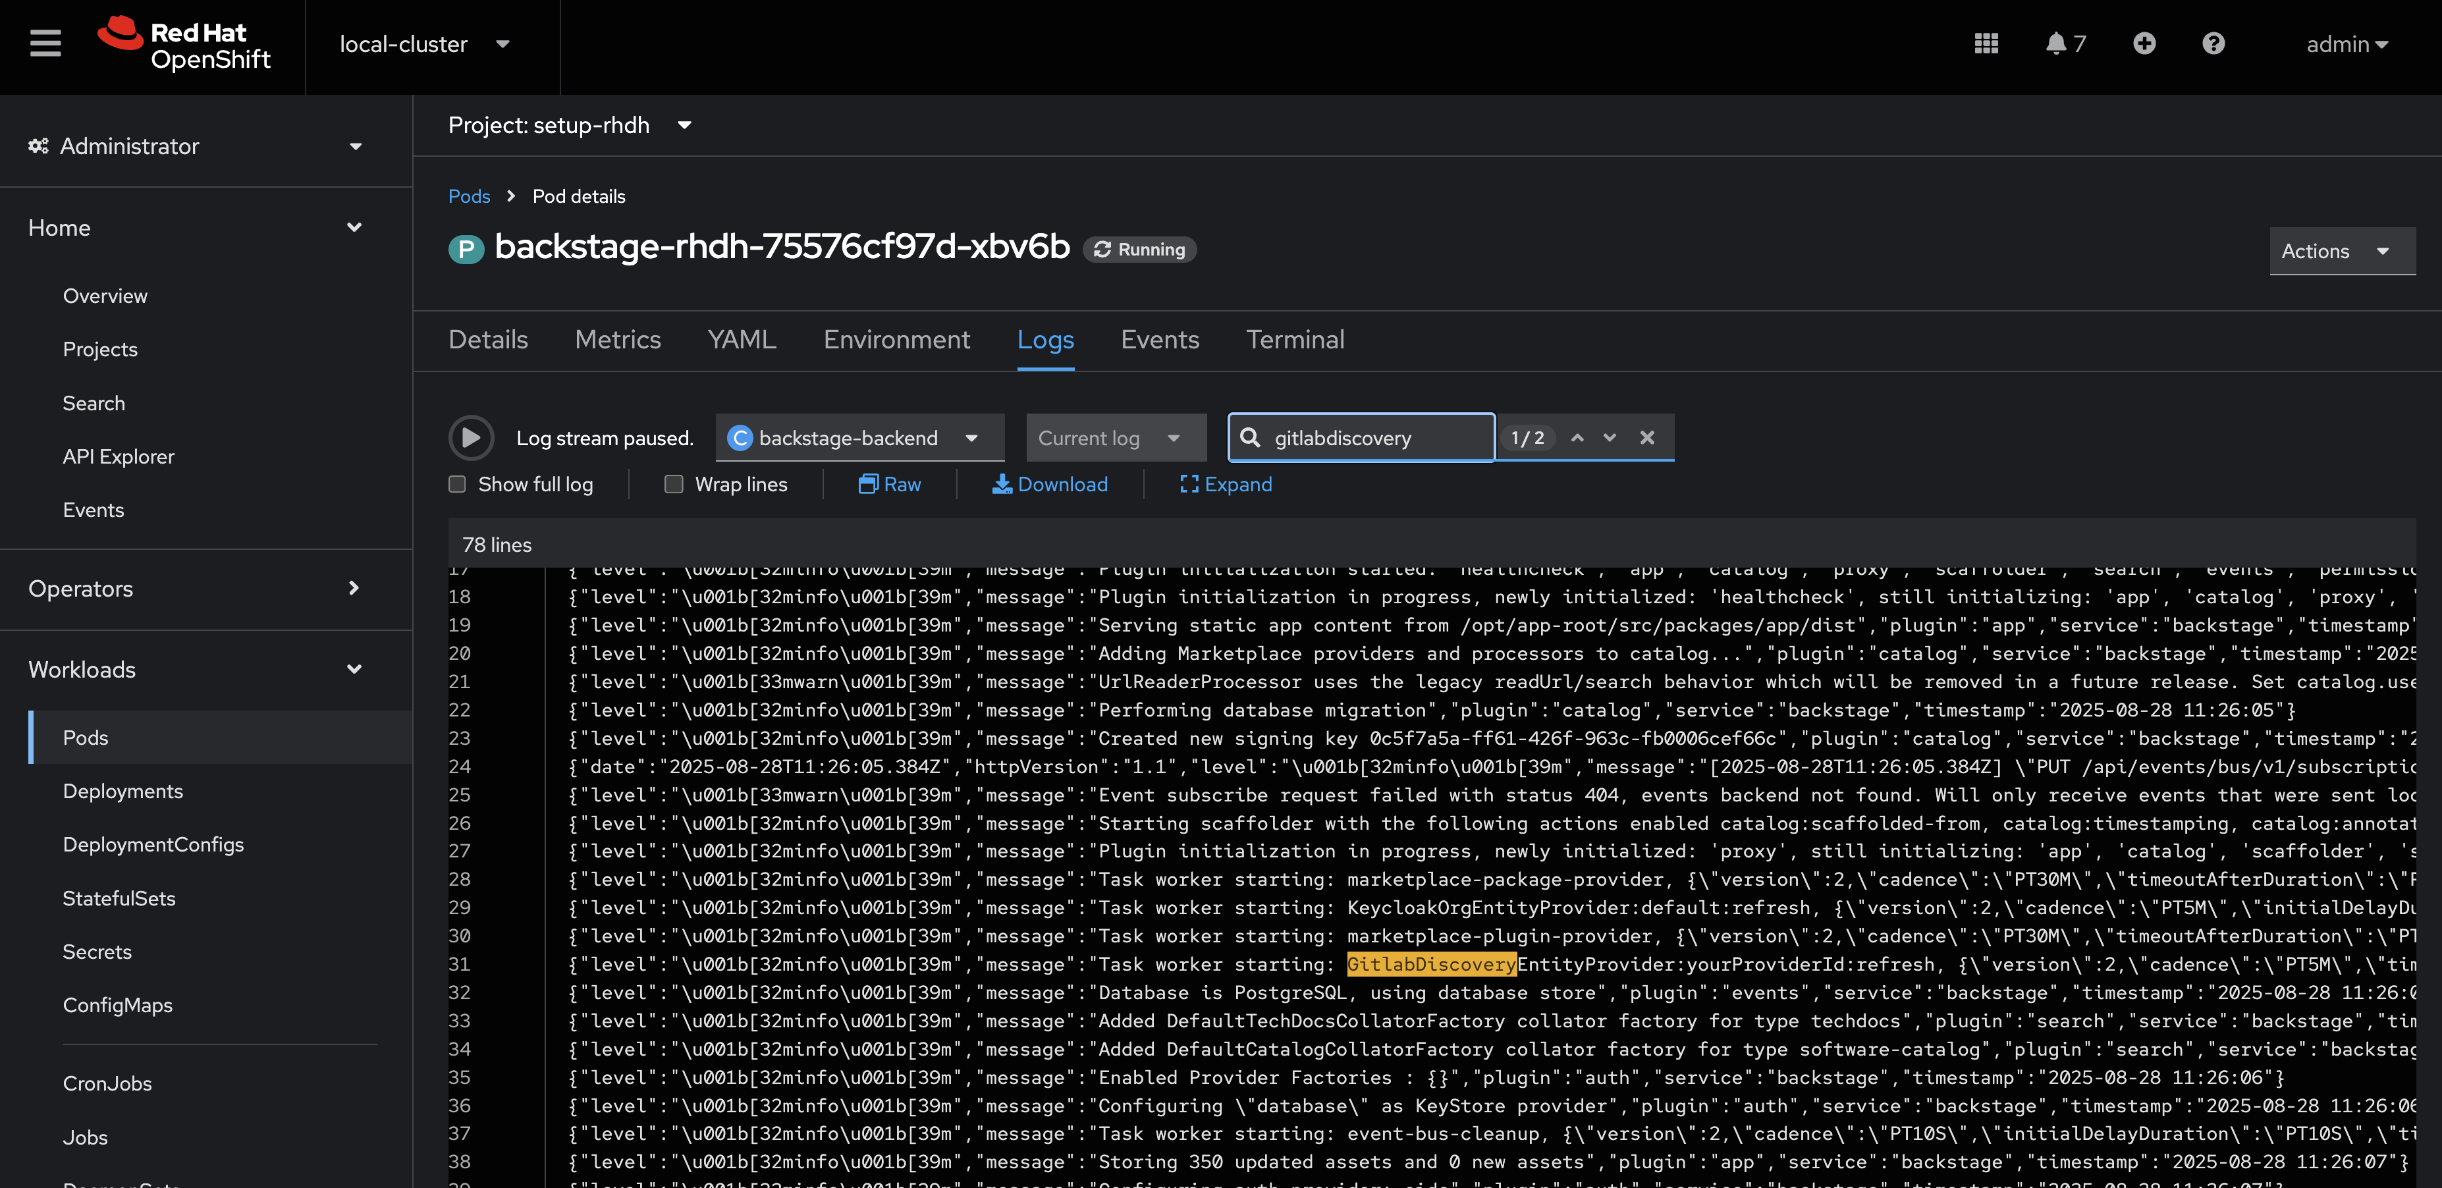
Task: Open the admin user menu
Action: click(2347, 45)
